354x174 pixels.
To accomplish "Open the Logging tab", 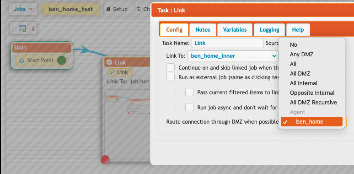I will coord(269,30).
